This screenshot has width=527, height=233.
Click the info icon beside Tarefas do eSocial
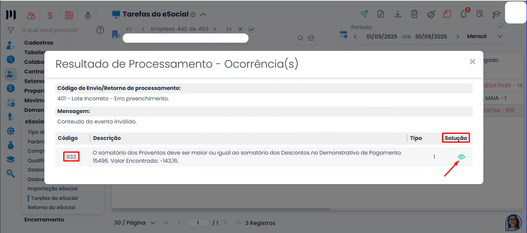click(x=193, y=15)
